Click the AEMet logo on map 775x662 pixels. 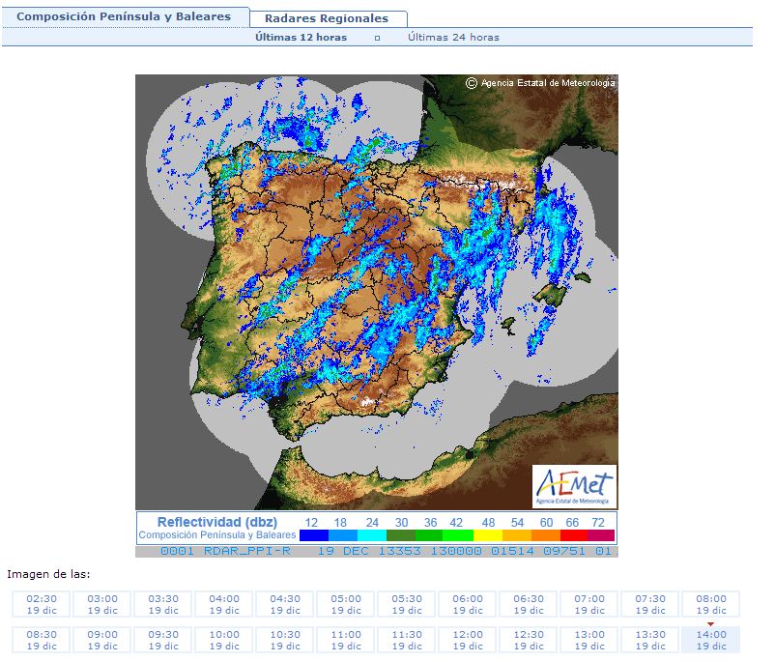(x=574, y=486)
